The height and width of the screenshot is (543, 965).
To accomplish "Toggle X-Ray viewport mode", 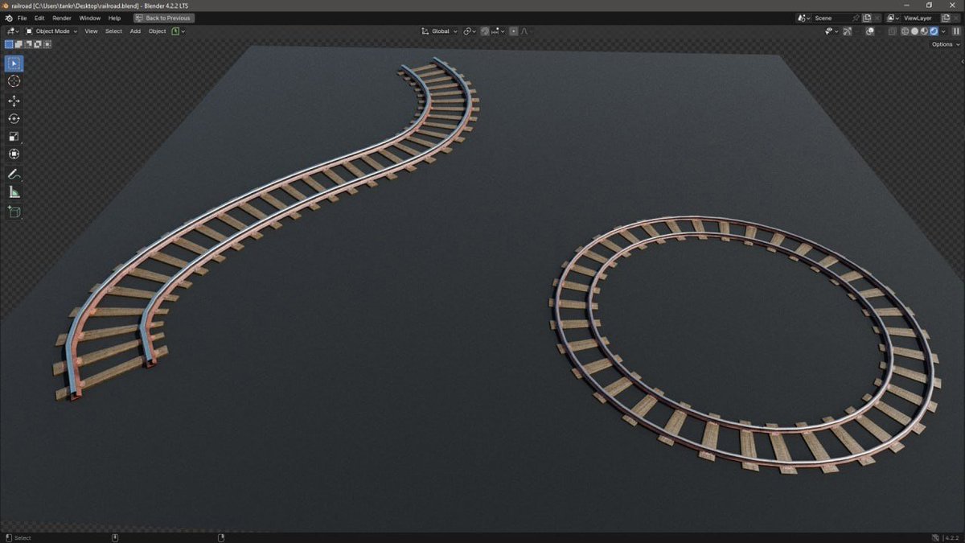I will coord(891,31).
